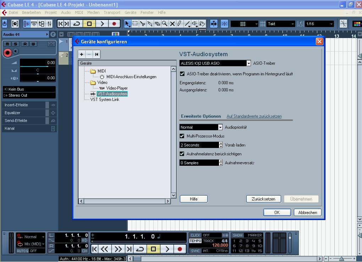
Task: Select the Erase tool
Action: [157, 23]
